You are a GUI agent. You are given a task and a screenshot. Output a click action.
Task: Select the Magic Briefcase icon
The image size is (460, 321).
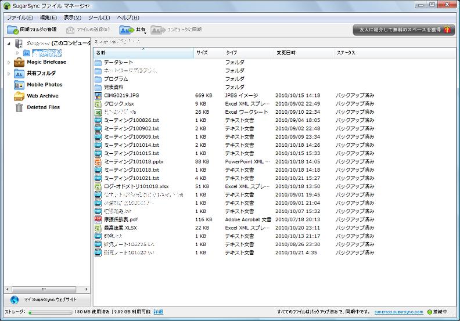[19, 62]
